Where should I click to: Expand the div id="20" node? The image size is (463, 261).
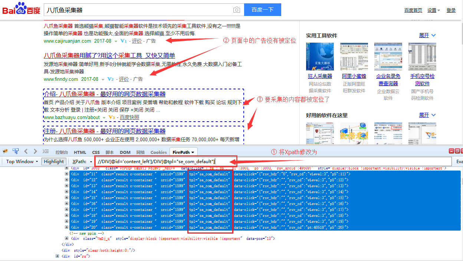click(67, 227)
